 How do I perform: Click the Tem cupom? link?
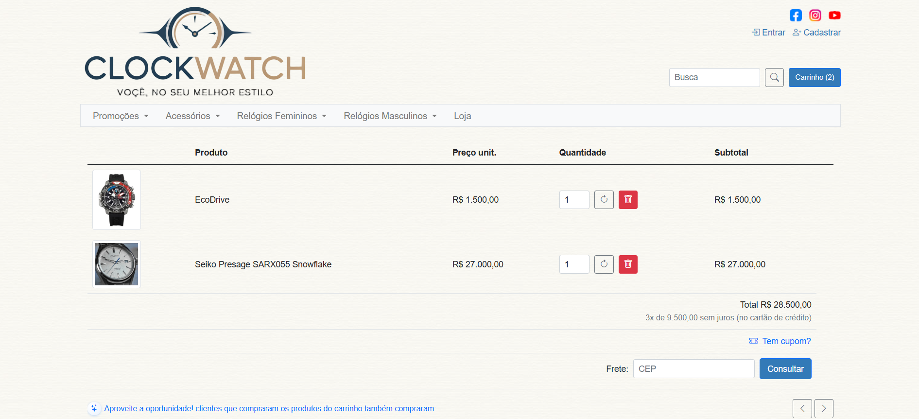[780, 341]
